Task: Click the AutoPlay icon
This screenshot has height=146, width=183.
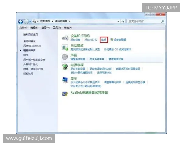Action: pyautogui.click(x=65, y=47)
